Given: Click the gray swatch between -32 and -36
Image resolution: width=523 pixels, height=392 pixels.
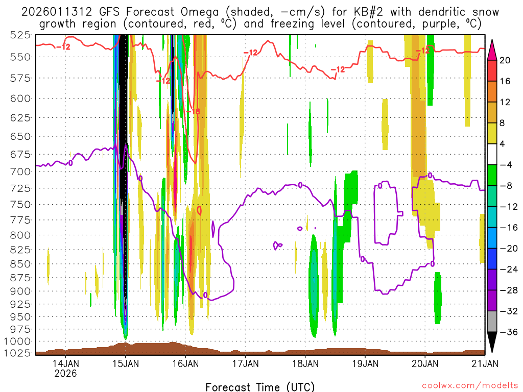Looking at the screenshot, I should tap(492, 322).
